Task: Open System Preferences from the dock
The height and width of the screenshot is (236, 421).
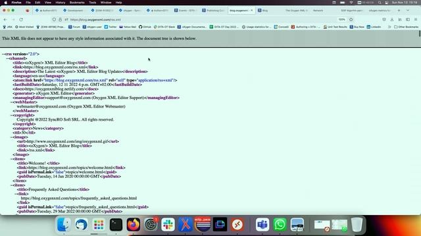Action: 151,224
